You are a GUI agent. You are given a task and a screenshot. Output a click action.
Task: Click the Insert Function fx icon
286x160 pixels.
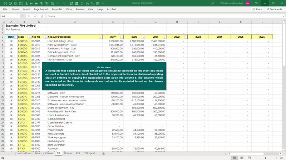click(42, 16)
